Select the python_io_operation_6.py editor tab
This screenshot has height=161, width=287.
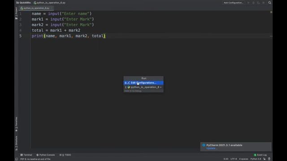pyautogui.click(x=36, y=8)
